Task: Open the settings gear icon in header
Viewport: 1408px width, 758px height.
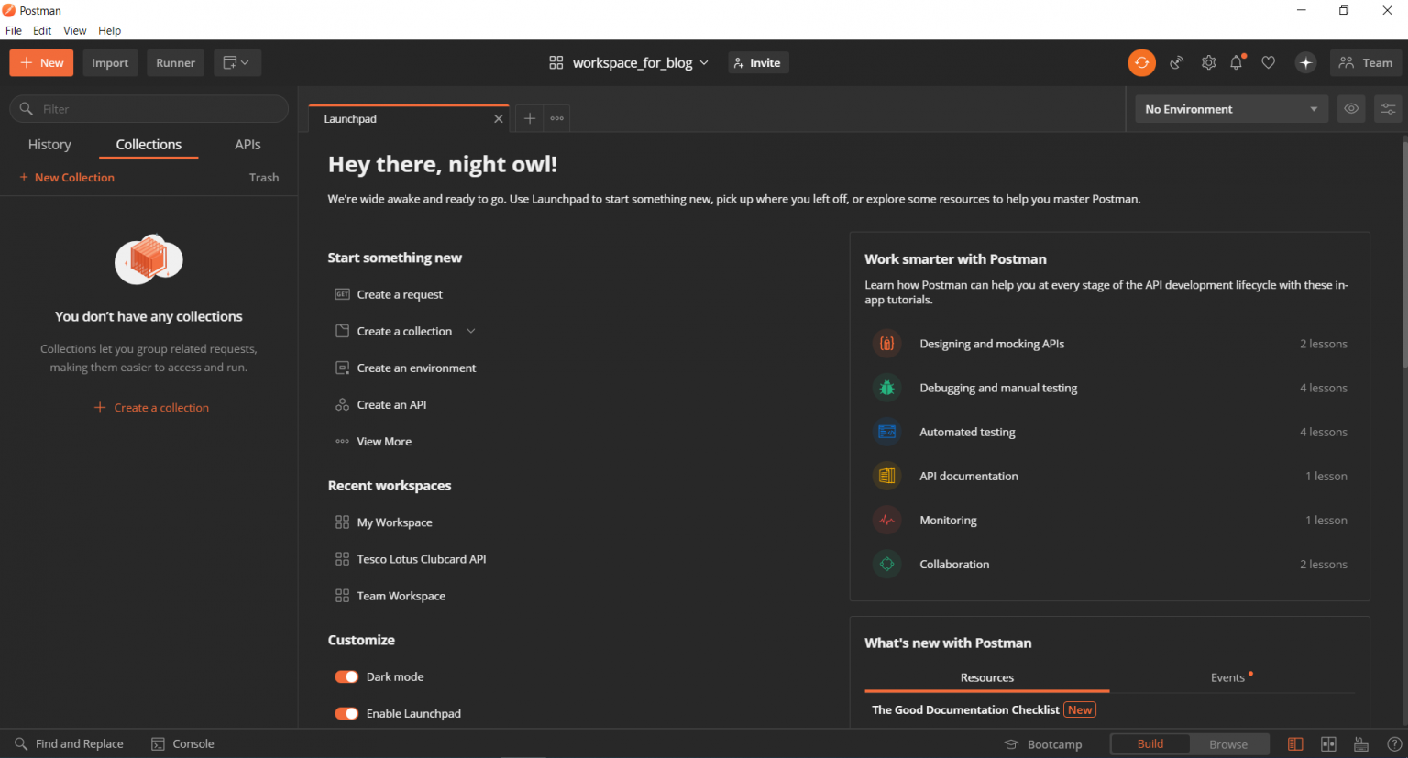Action: tap(1208, 62)
